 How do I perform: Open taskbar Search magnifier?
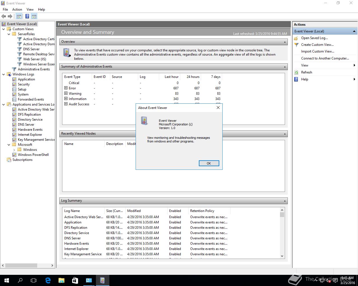click(20, 280)
